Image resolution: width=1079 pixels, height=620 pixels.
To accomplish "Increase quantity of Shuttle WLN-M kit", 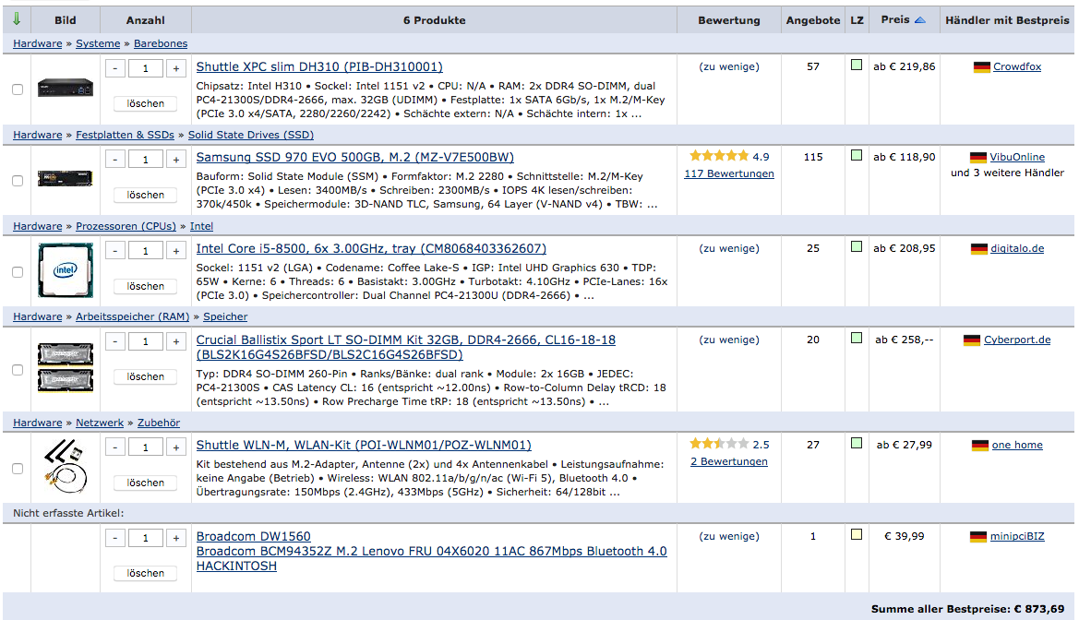I will click(x=176, y=447).
